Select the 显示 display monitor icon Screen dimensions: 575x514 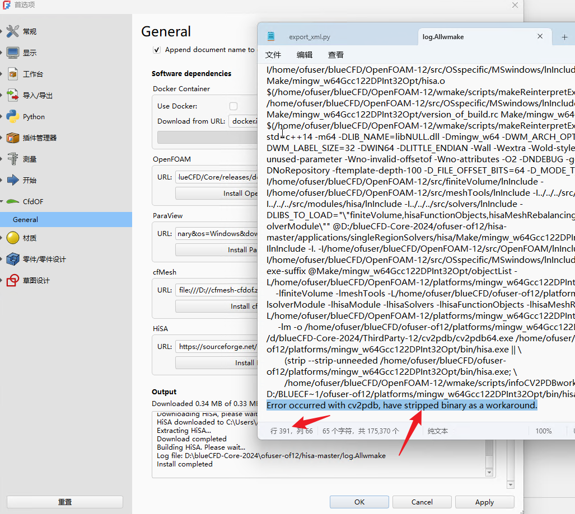click(12, 53)
